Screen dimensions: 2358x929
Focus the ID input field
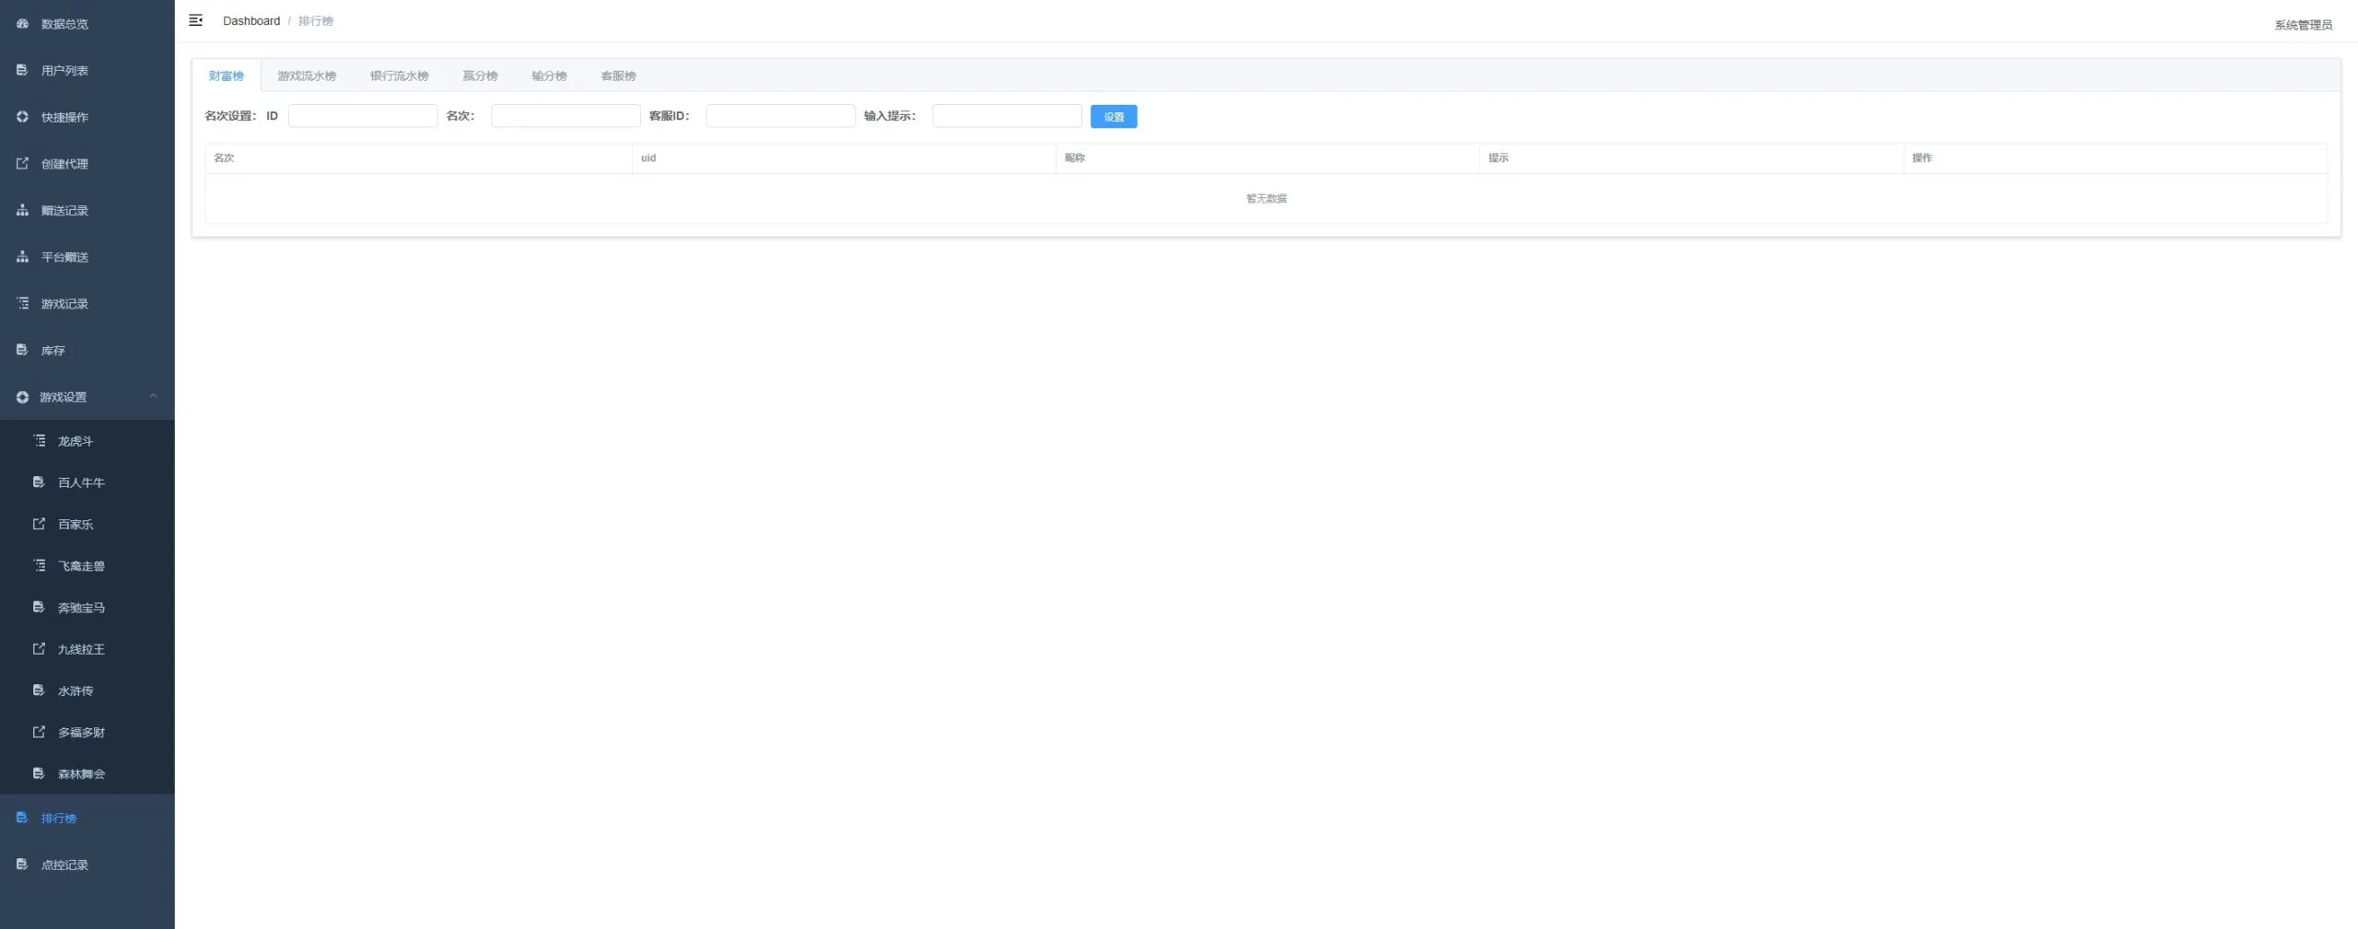[x=363, y=116]
